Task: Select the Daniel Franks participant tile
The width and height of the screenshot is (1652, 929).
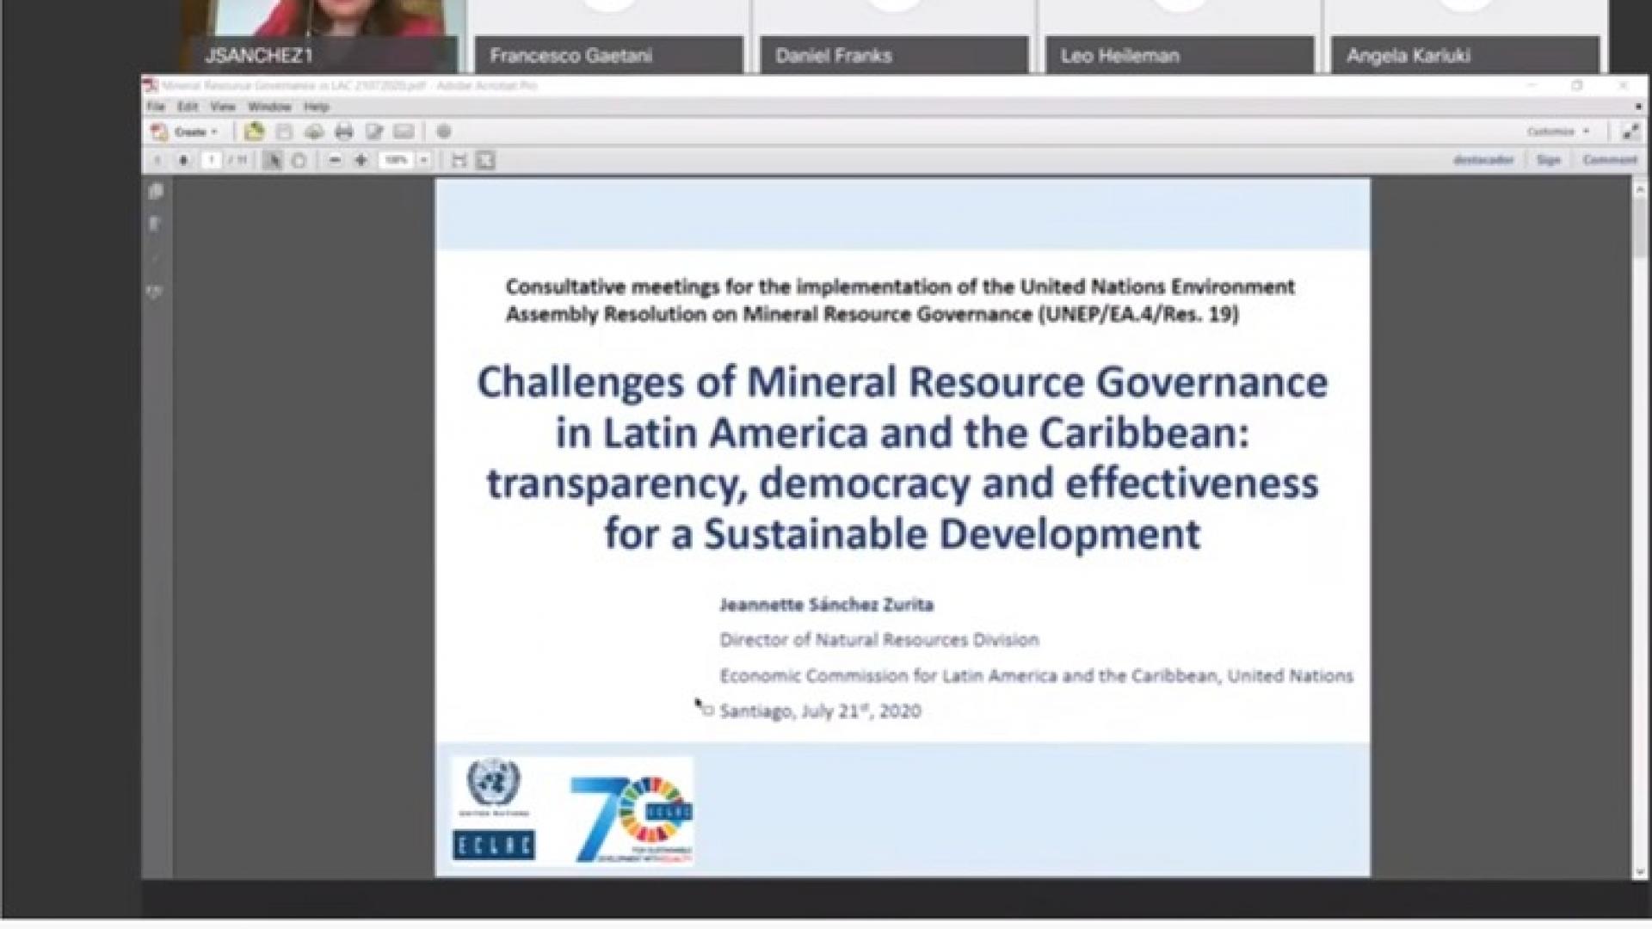Action: coord(894,36)
